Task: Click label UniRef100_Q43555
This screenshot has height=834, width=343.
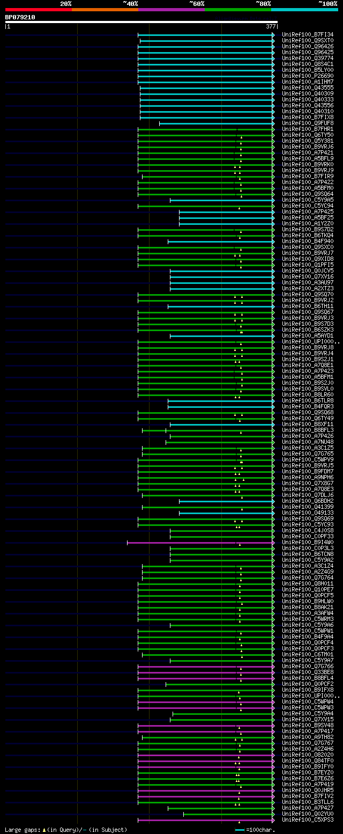Action: (x=308, y=88)
